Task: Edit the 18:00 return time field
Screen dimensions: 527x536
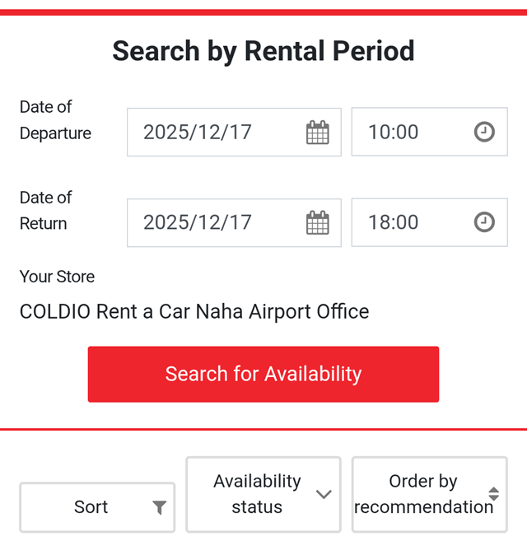Action: 394,222
